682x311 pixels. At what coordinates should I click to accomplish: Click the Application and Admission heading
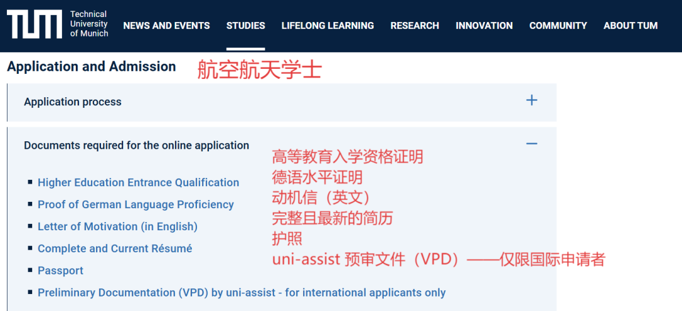click(92, 66)
